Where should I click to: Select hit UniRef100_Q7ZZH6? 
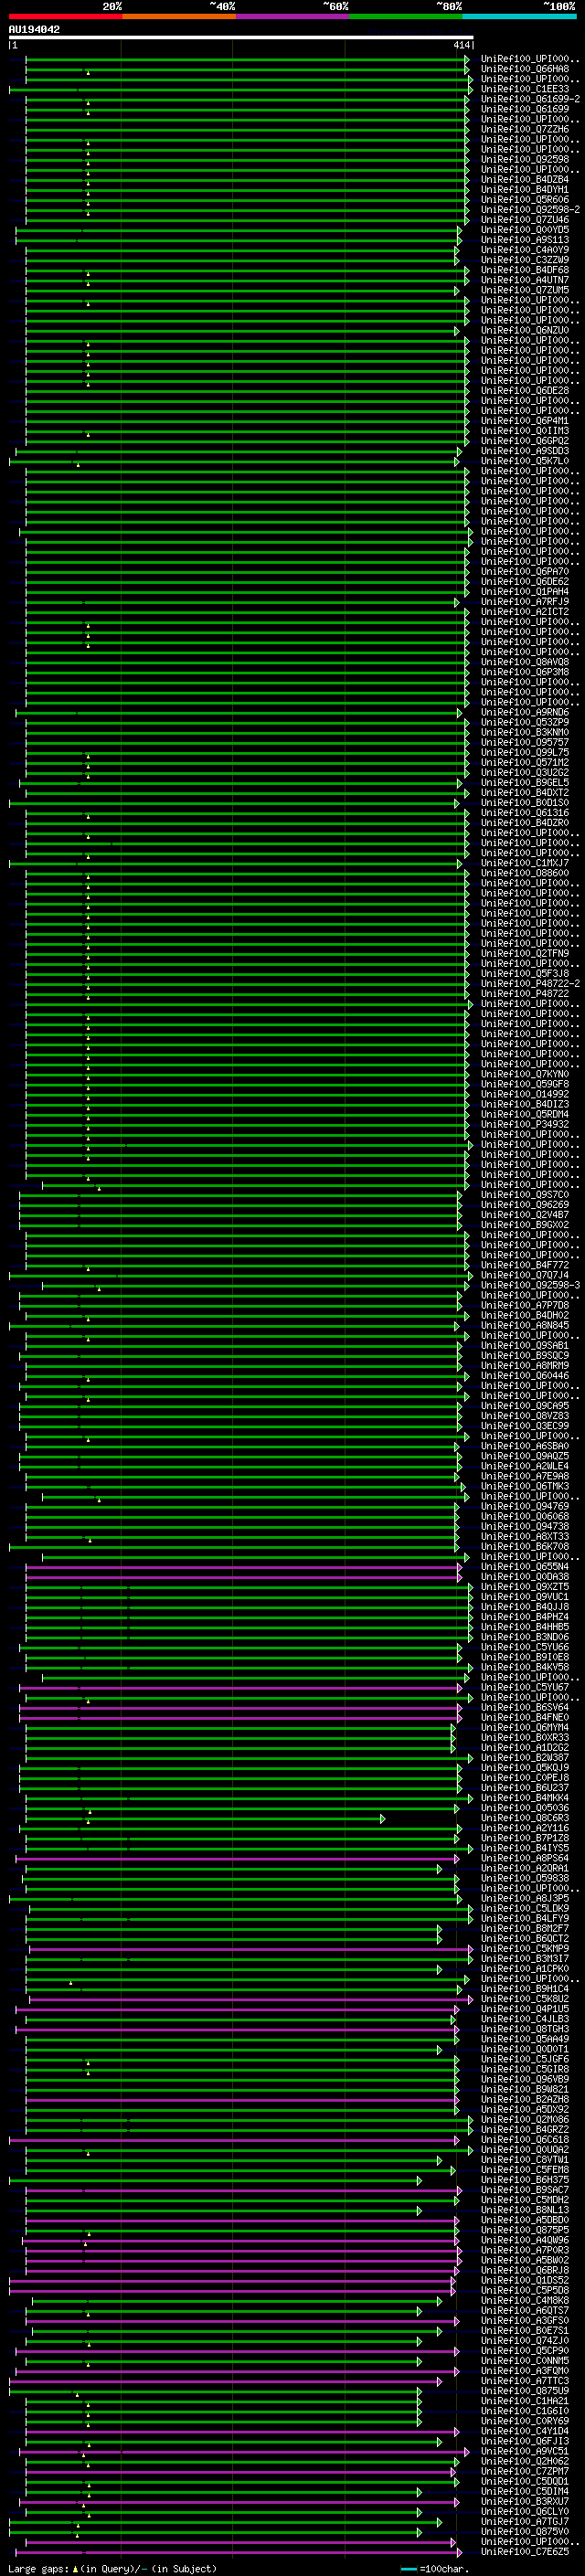tap(525, 129)
